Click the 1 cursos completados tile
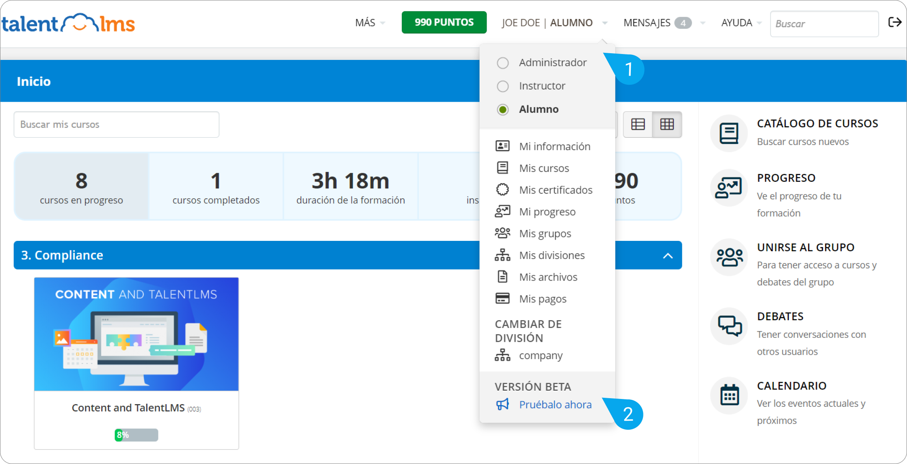This screenshot has height=464, width=907. (216, 186)
